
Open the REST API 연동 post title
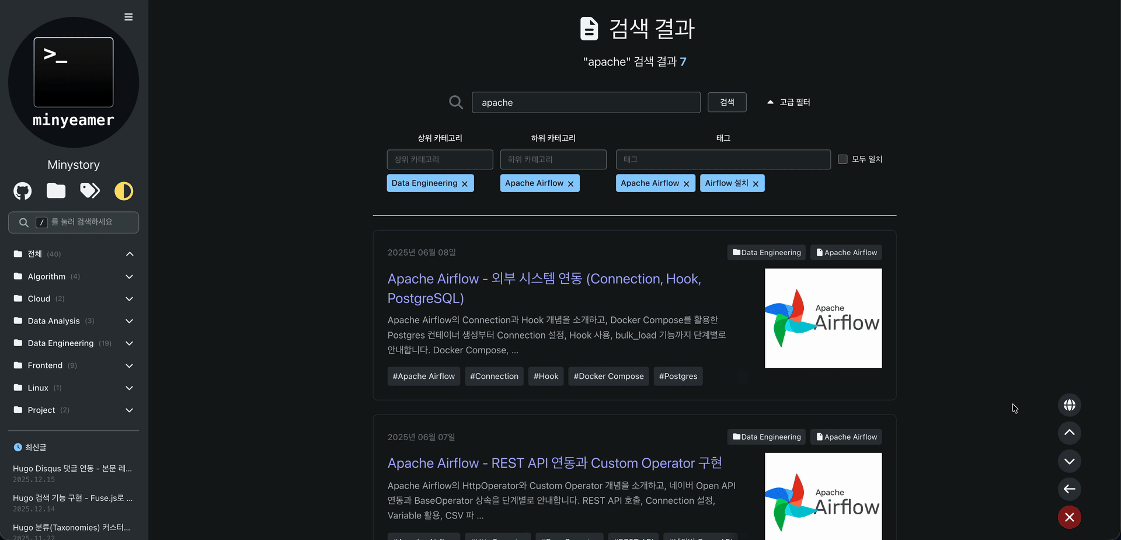pos(555,463)
